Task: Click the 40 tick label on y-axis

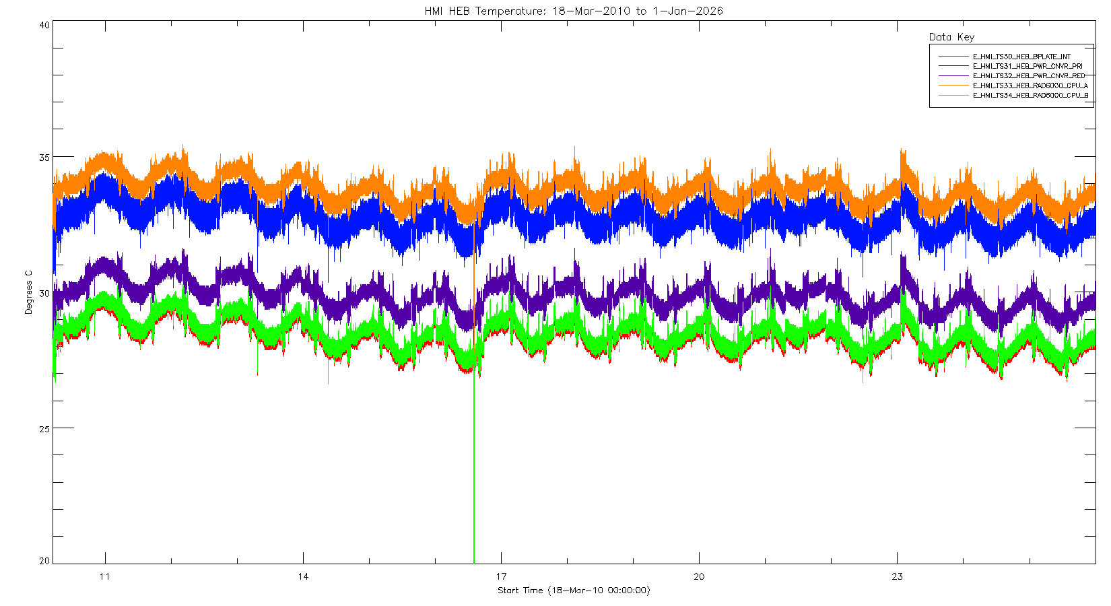Action: pos(44,25)
